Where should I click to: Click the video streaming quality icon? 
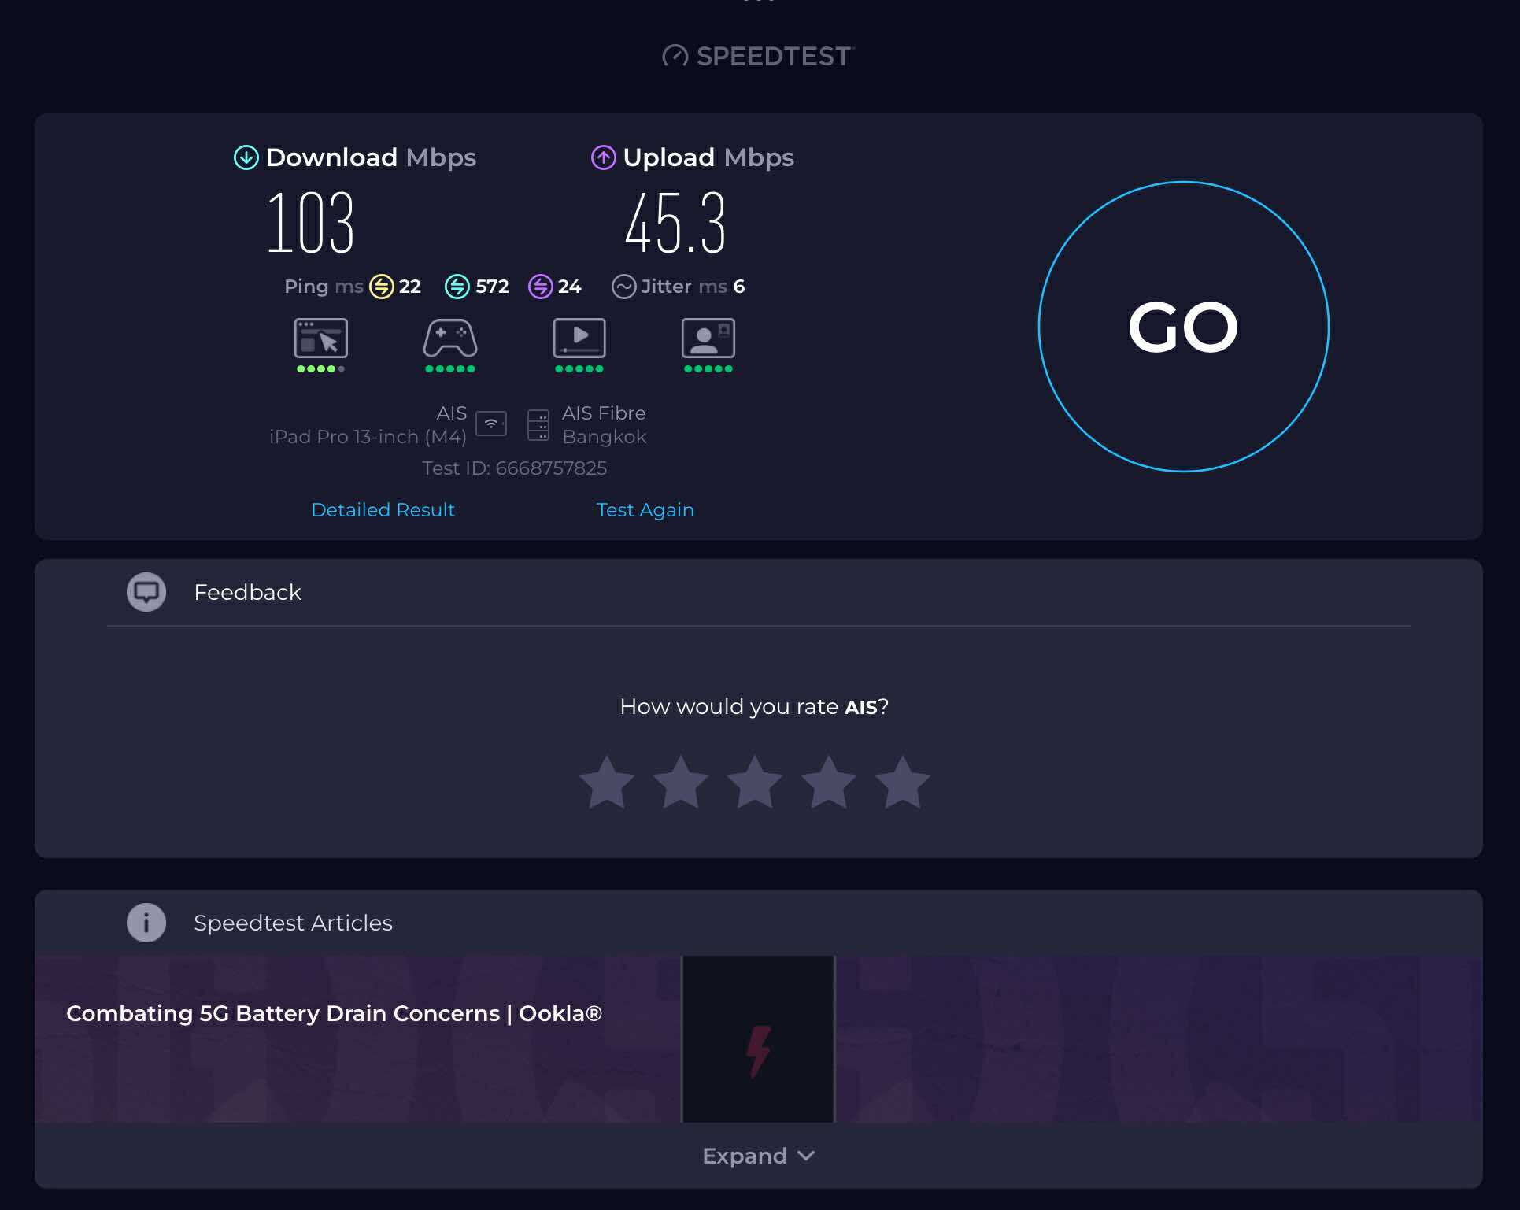click(x=579, y=339)
